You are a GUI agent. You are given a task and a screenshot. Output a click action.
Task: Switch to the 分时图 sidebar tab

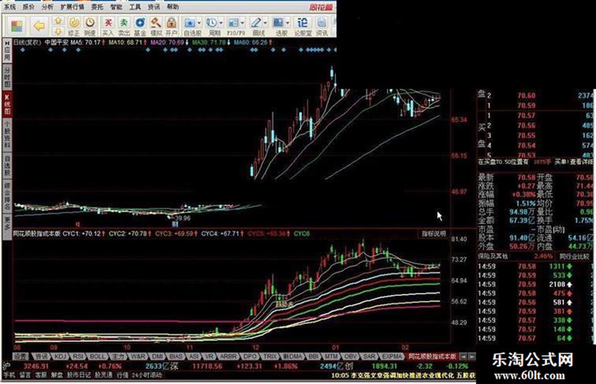[7, 76]
